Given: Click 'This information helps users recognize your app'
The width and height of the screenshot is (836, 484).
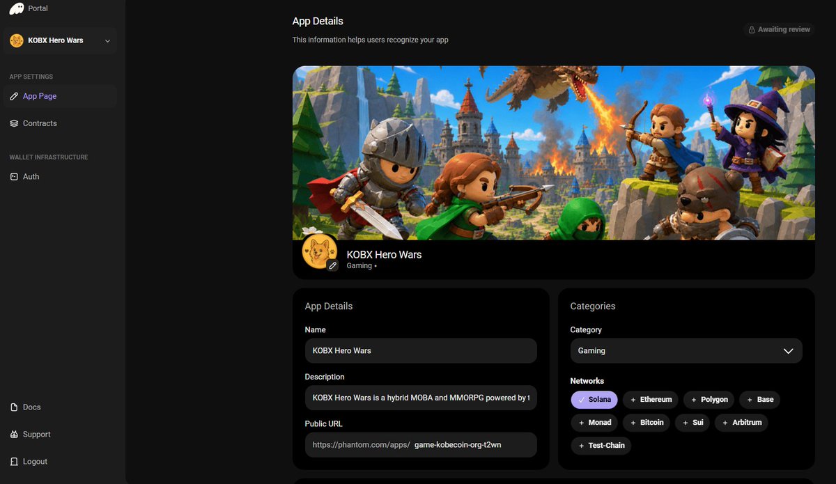Looking at the screenshot, I should coord(371,40).
